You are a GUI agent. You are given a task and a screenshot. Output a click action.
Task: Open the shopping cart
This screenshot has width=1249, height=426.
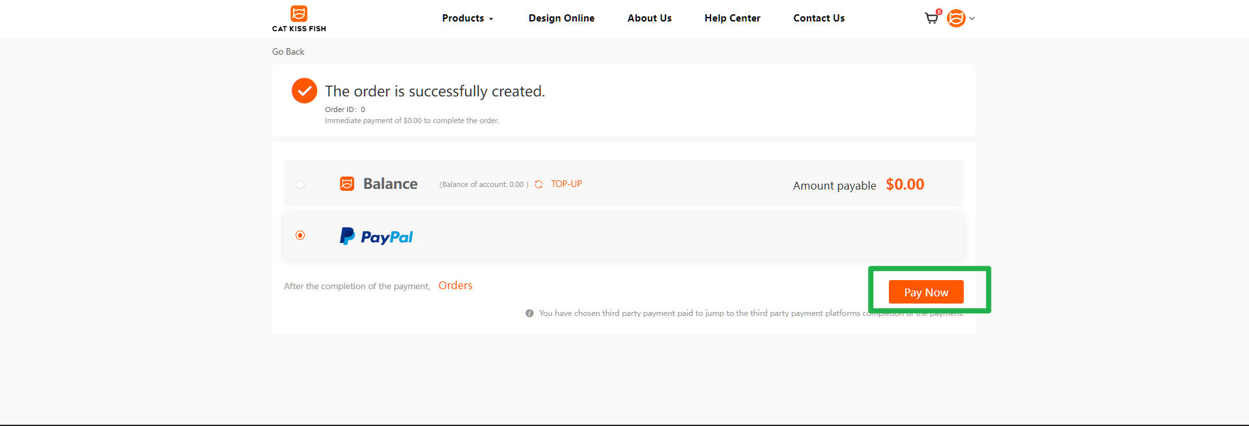[931, 18]
